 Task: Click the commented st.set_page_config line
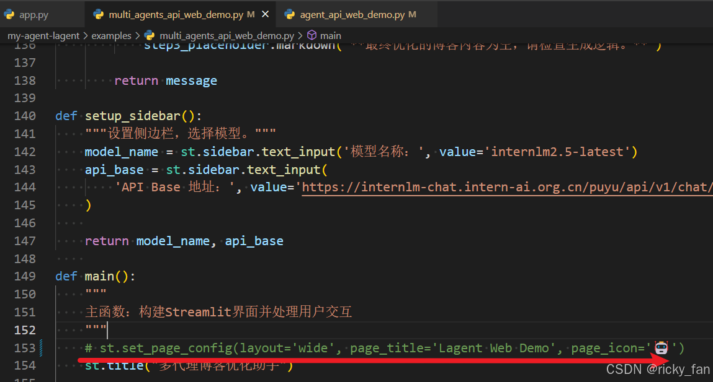coord(384,348)
